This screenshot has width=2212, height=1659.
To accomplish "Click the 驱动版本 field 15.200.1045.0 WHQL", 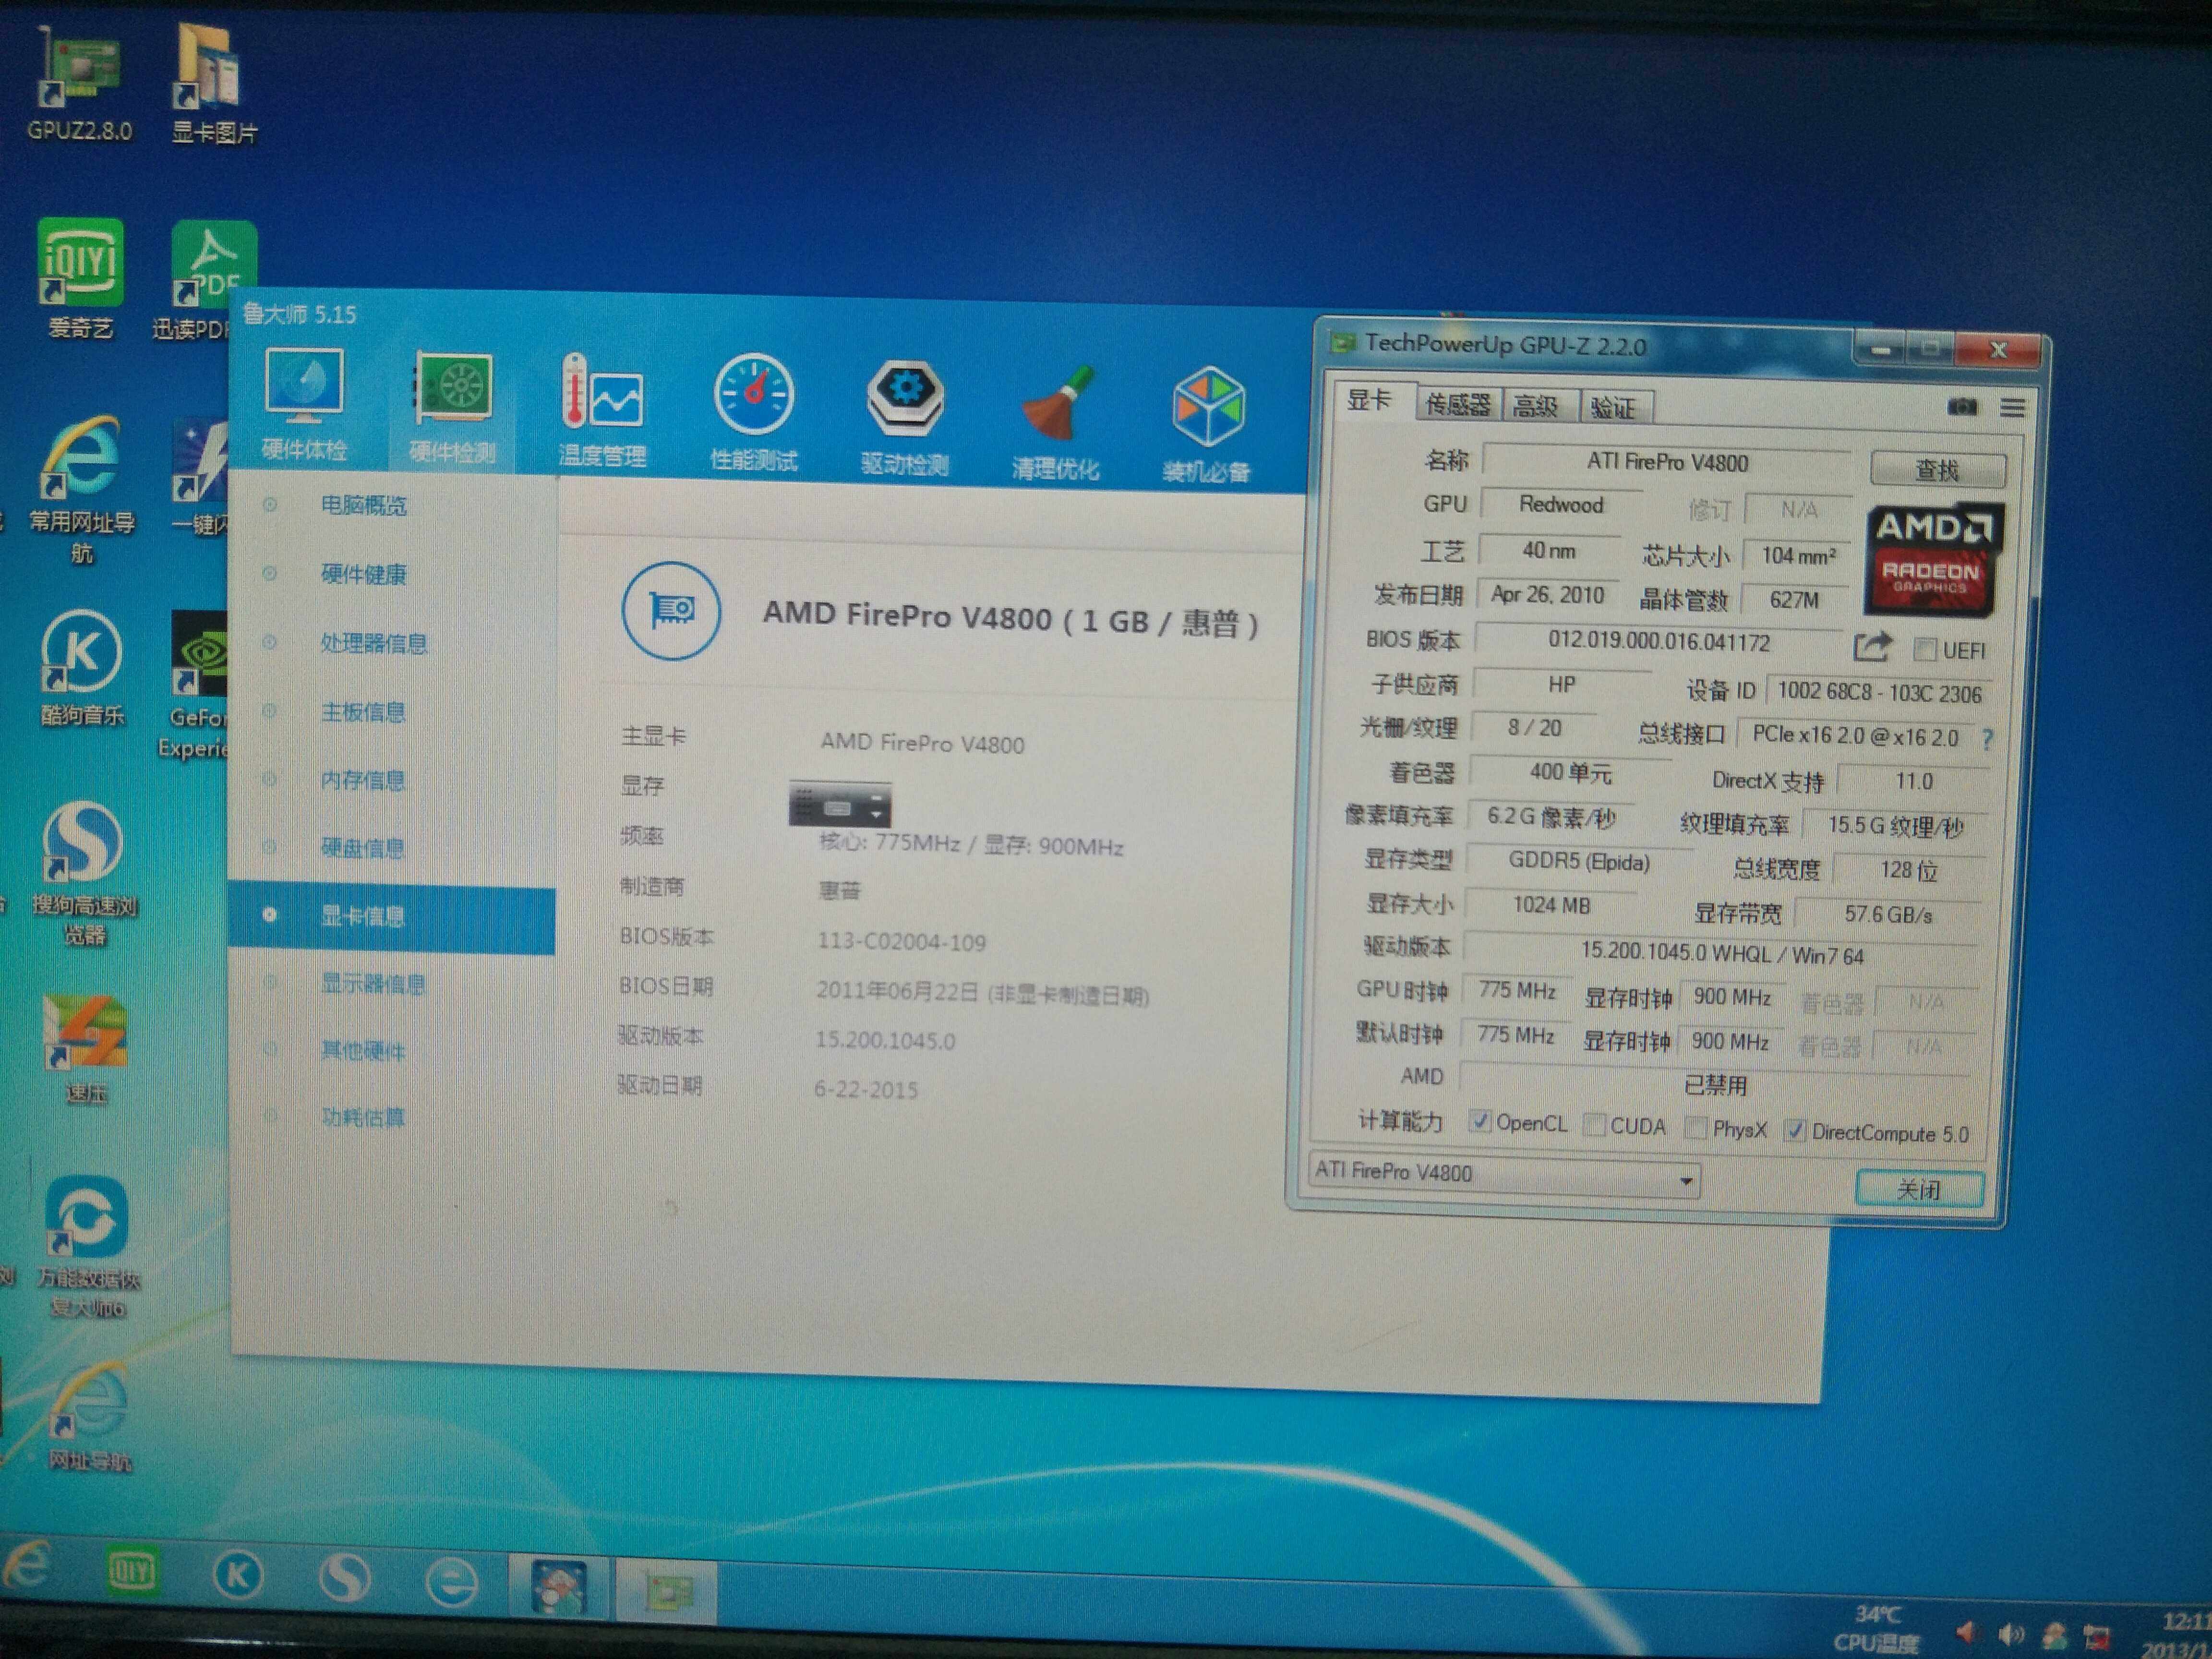I will [x=1721, y=953].
